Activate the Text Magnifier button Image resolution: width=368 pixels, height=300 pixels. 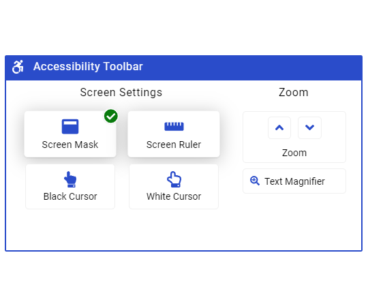click(294, 181)
